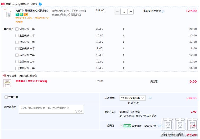The image size is (200, 139).
Task: Click the 售后服务 section label
Action: pyautogui.click(x=8, y=29)
